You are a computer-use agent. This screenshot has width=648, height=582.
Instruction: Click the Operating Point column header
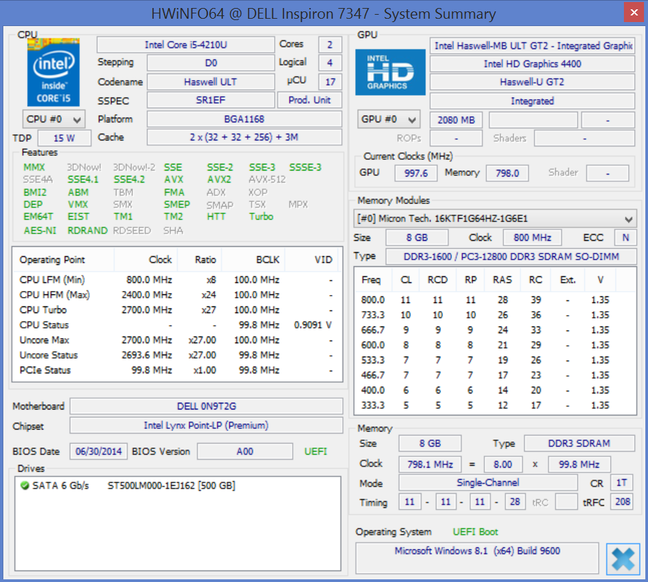pos(64,260)
